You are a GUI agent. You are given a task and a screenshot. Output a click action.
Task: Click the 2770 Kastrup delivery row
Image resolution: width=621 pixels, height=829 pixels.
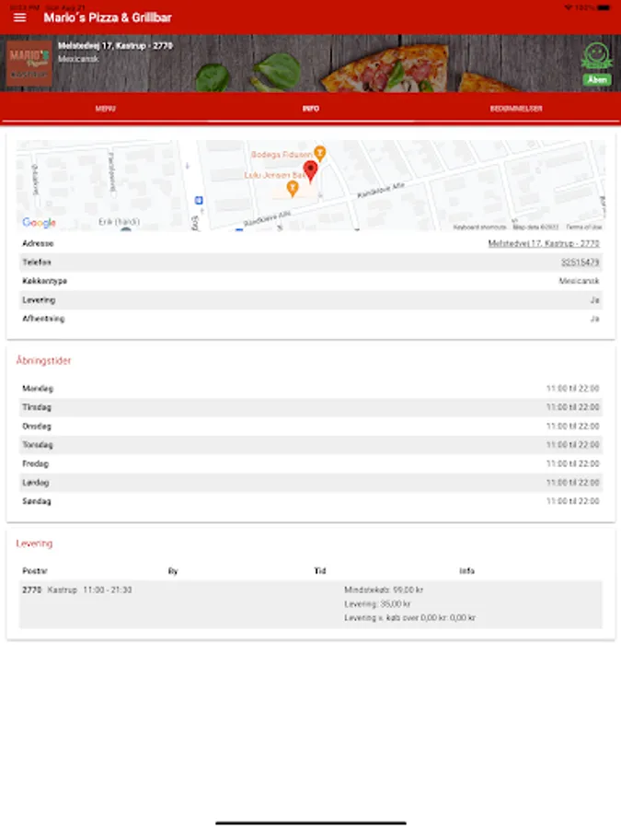coord(311,604)
